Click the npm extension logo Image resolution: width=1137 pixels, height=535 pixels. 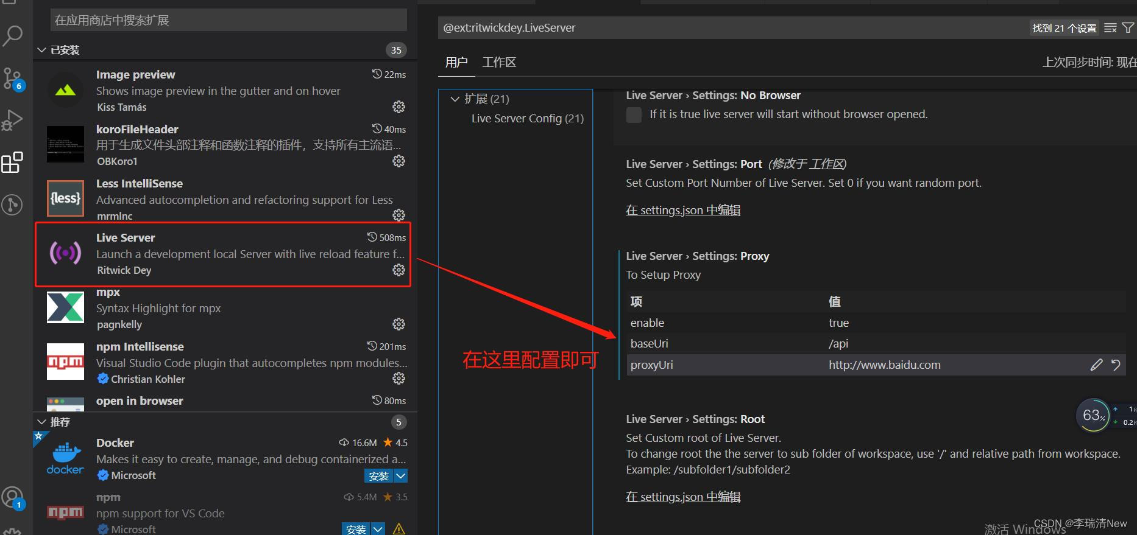pyautogui.click(x=65, y=512)
